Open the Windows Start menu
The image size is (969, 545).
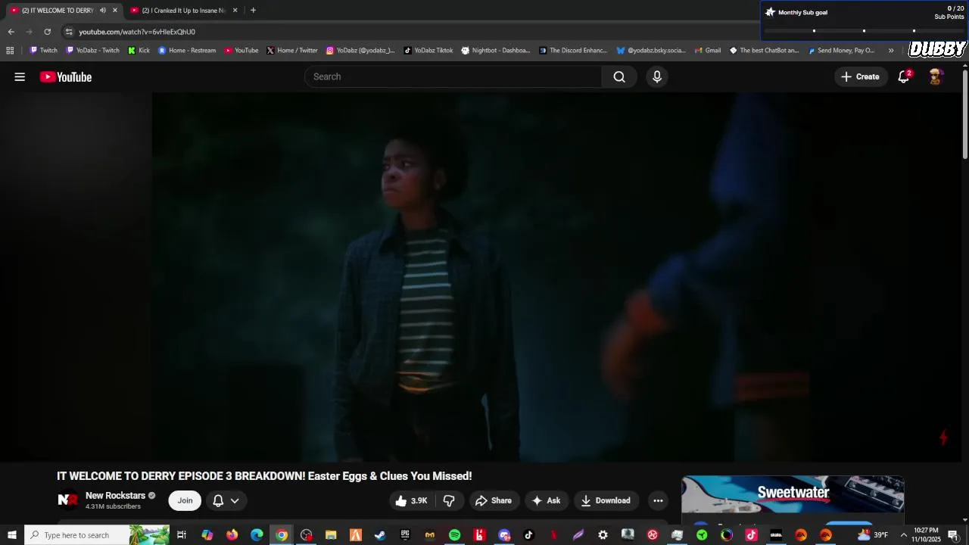tap(11, 535)
